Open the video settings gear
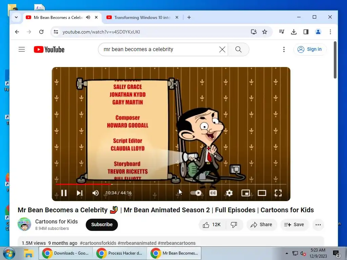 [x=229, y=193]
